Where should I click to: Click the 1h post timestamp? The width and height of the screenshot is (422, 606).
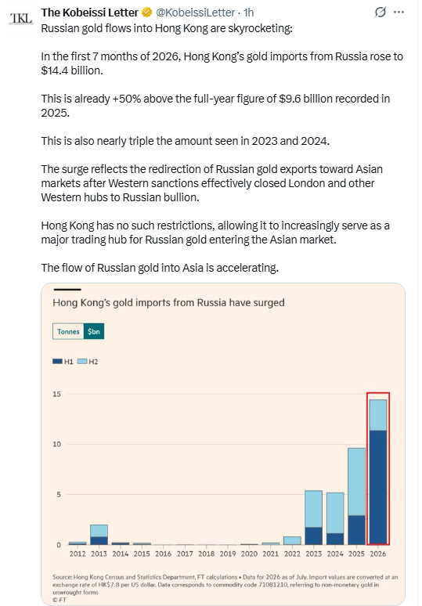pos(248,13)
